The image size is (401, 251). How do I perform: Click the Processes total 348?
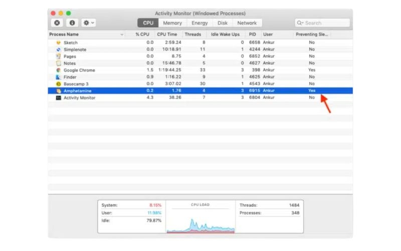(295, 213)
